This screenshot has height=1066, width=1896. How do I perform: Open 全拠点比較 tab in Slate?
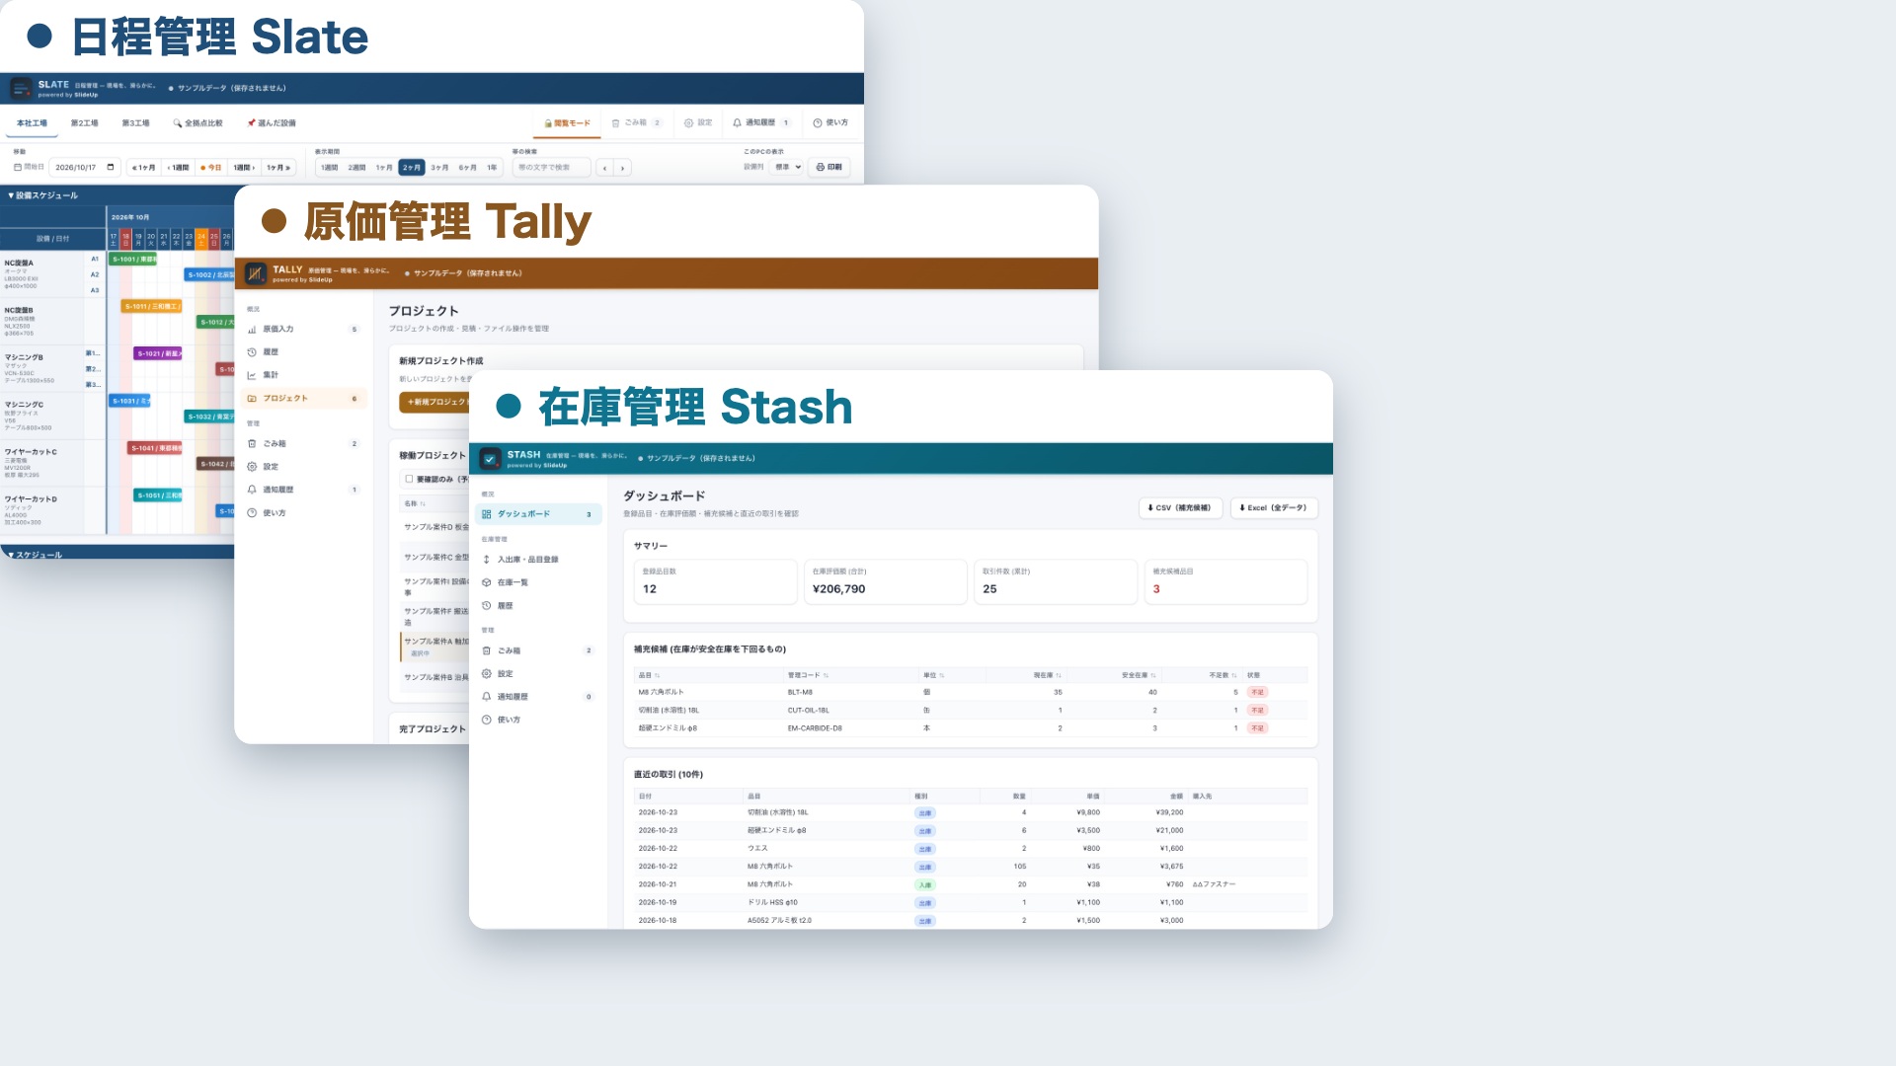coord(197,123)
